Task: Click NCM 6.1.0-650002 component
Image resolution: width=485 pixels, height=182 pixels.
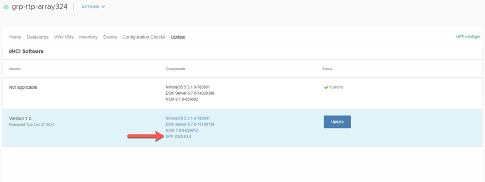Action: pos(182,99)
